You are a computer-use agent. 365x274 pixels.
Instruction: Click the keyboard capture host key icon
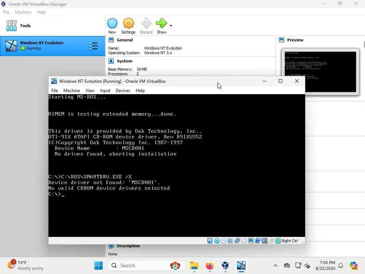click(x=278, y=241)
